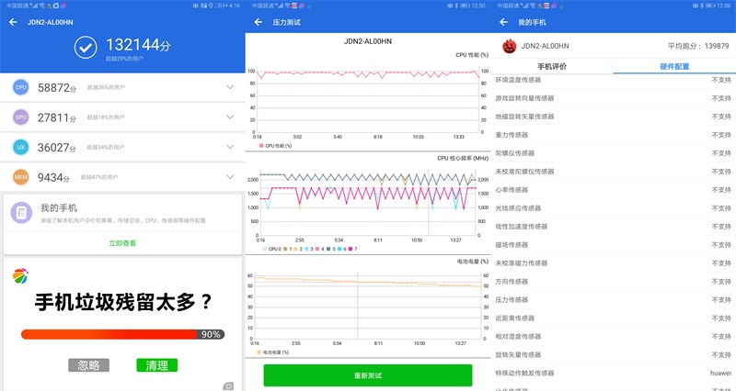
Task: Tap the orange 电池电量 legend swatch
Action: tap(259, 352)
